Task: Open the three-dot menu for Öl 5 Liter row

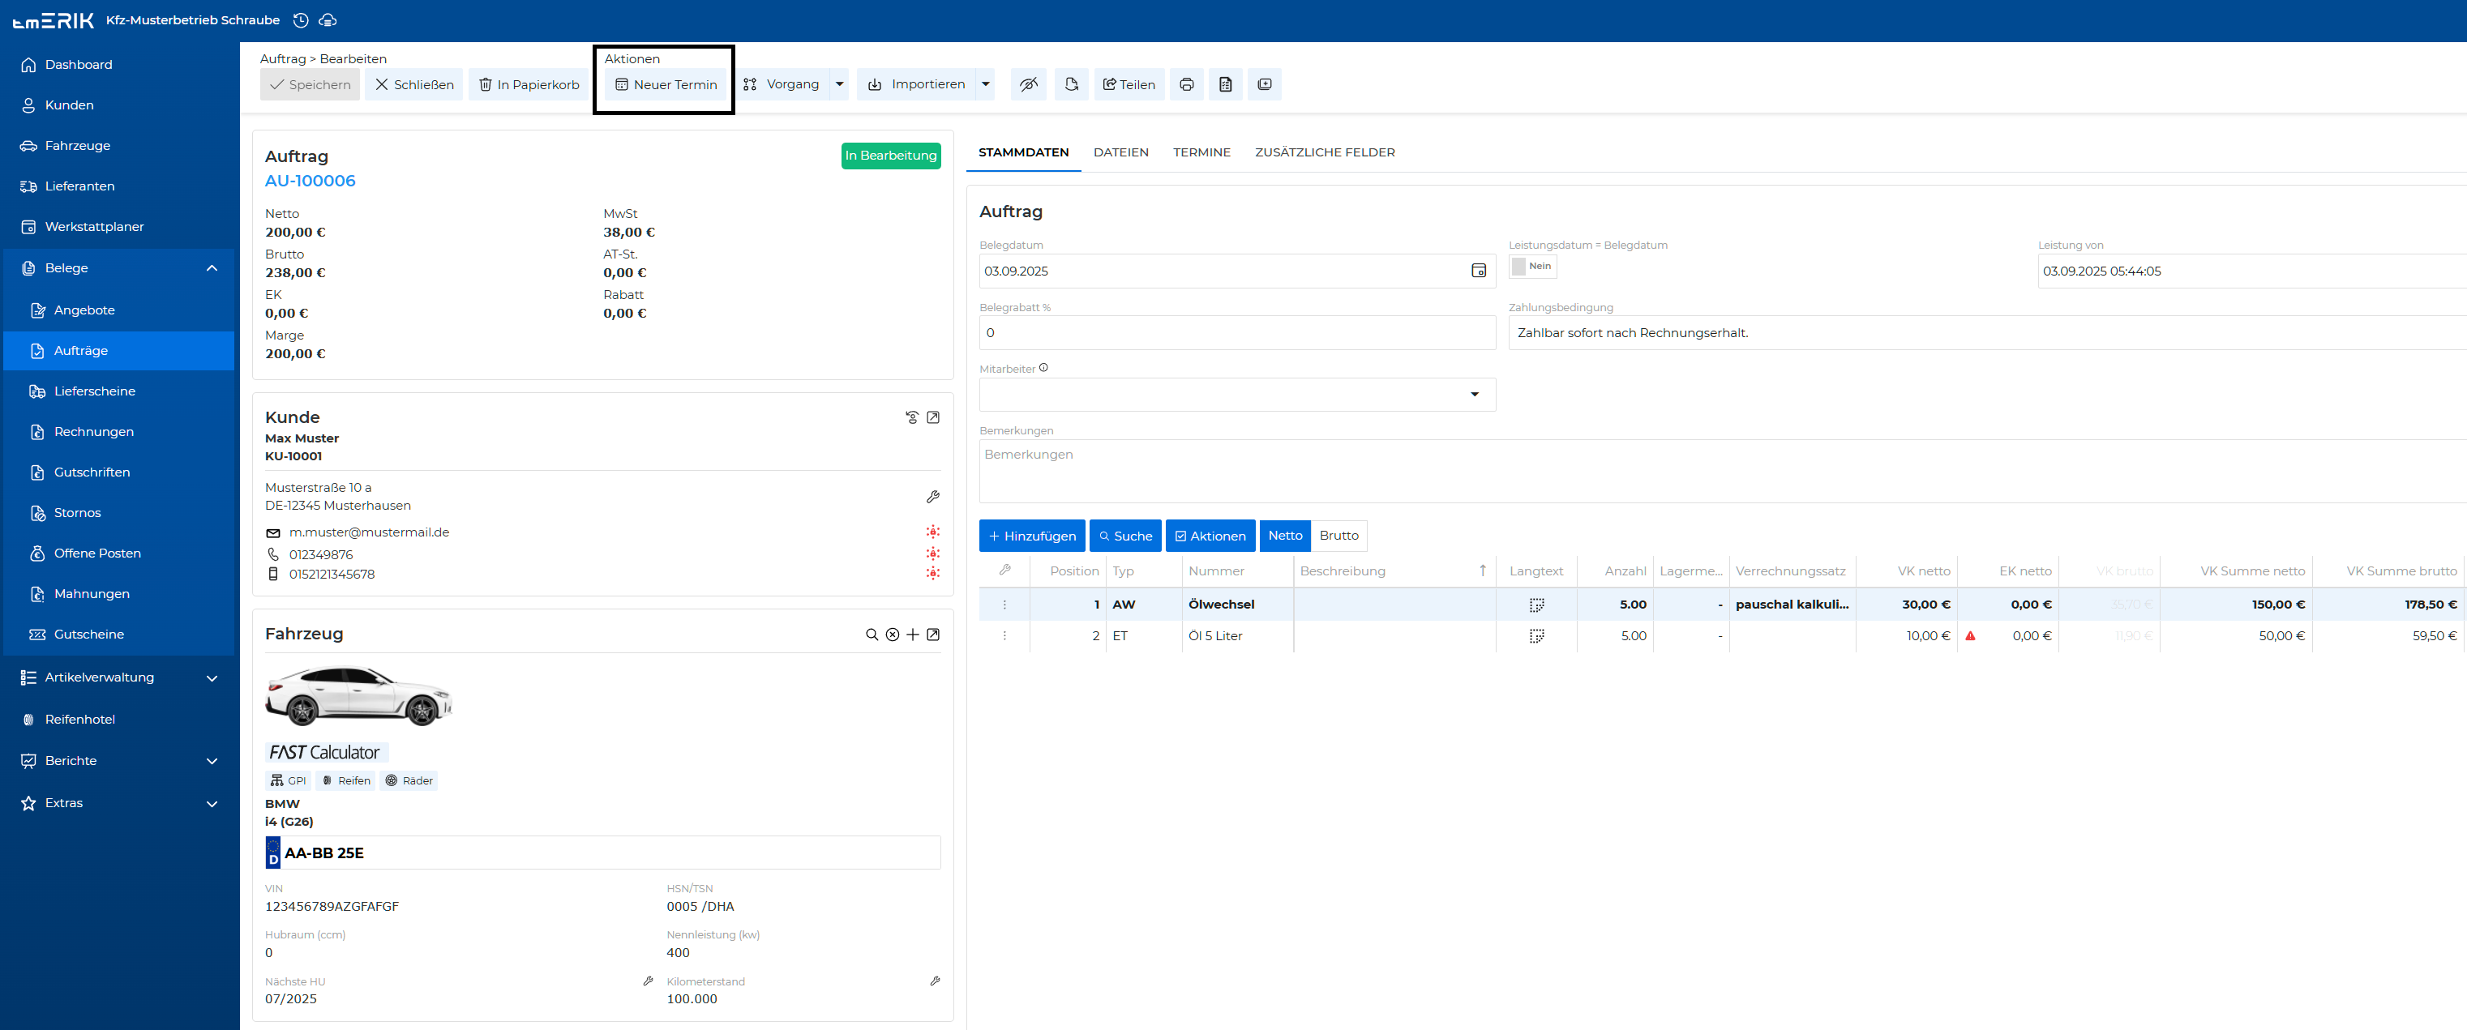Action: point(1004,637)
